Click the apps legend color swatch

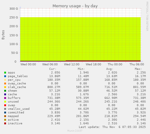tap(5, 73)
